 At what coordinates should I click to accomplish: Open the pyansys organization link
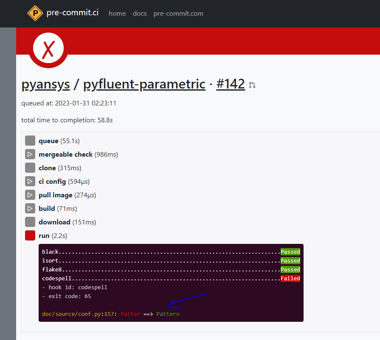coord(45,85)
